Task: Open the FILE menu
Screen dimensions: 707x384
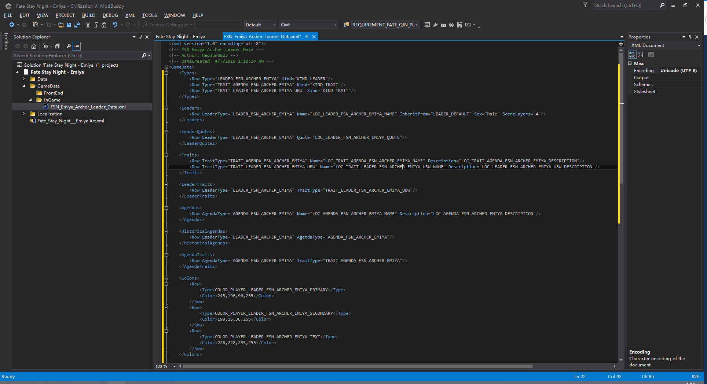Action: point(8,15)
